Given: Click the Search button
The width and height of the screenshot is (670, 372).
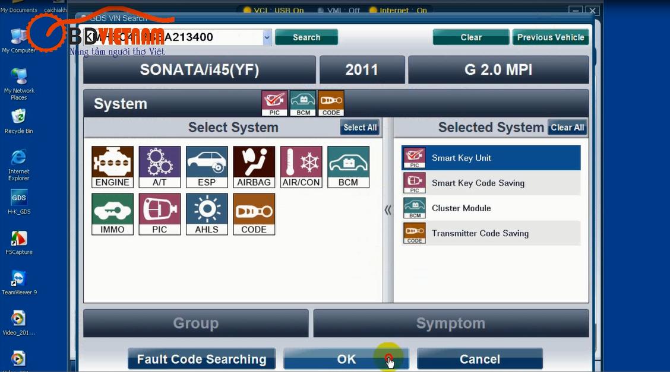Looking at the screenshot, I should pyautogui.click(x=306, y=37).
